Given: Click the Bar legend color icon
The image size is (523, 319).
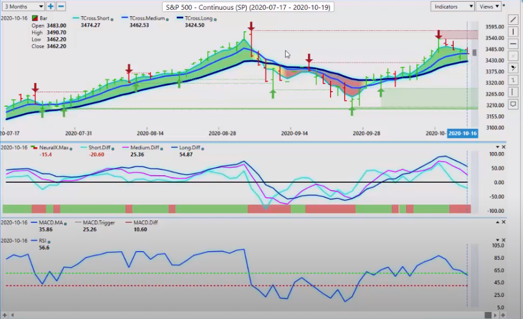Looking at the screenshot, I should click(35, 18).
